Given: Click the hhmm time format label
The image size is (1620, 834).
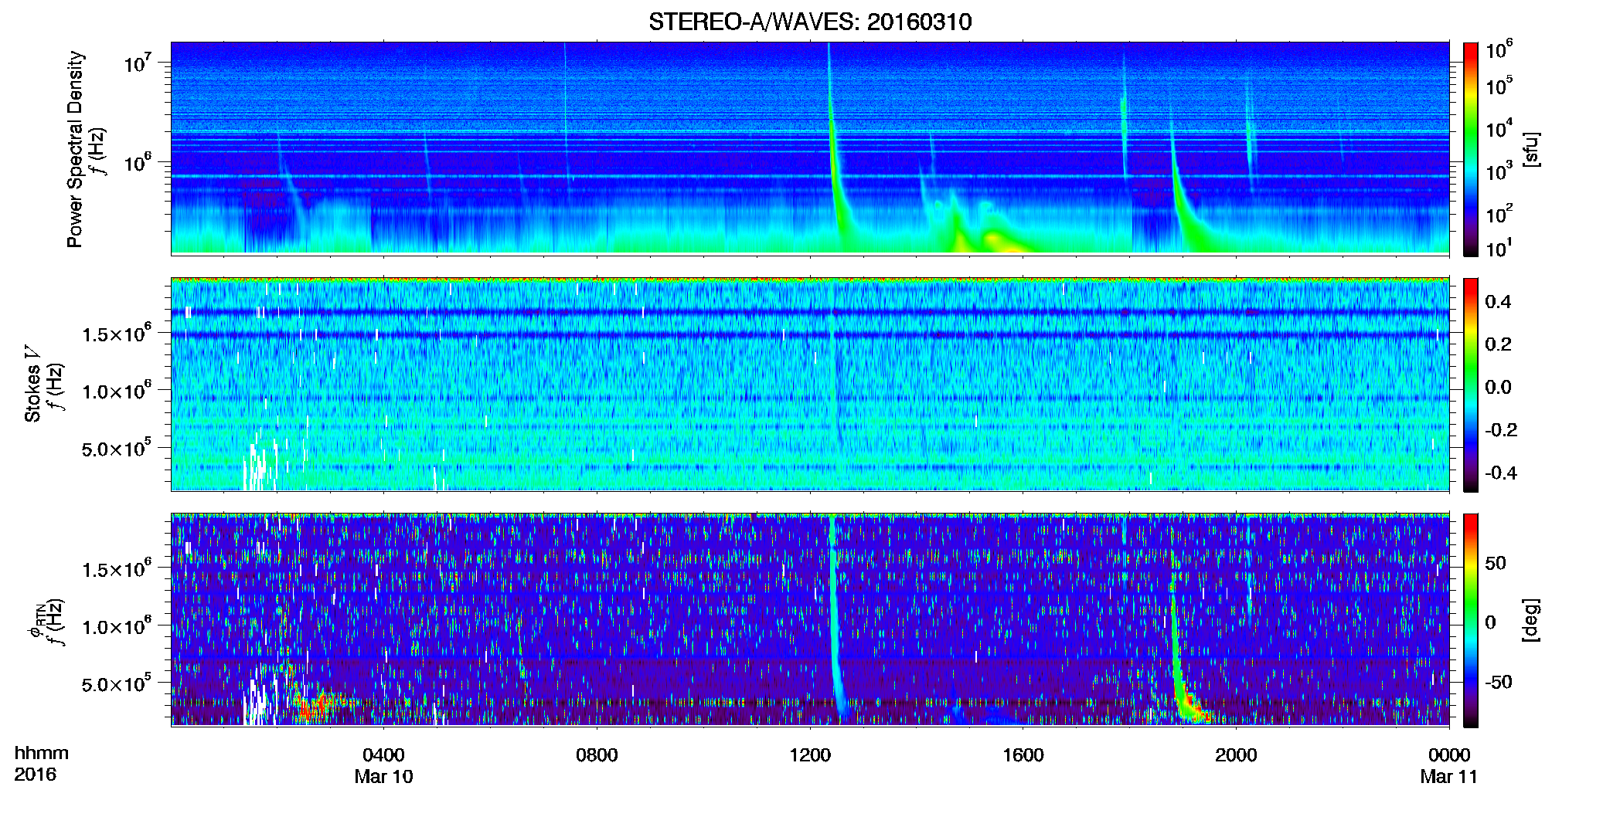Looking at the screenshot, I should (42, 754).
